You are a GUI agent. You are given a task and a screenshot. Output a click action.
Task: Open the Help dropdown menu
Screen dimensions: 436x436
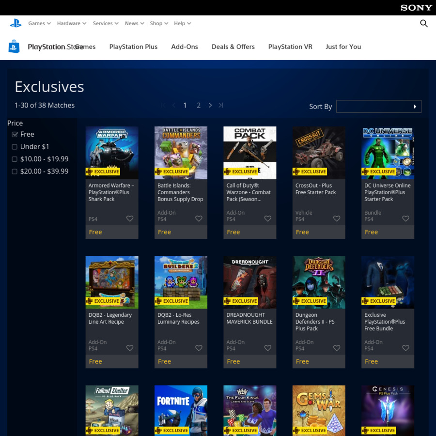pyautogui.click(x=183, y=23)
